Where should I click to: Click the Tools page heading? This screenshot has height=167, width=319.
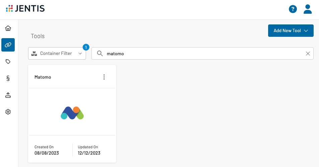click(x=37, y=36)
